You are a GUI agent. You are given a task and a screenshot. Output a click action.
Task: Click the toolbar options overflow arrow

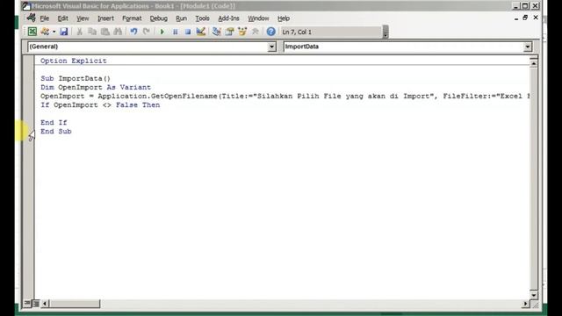tap(385, 32)
